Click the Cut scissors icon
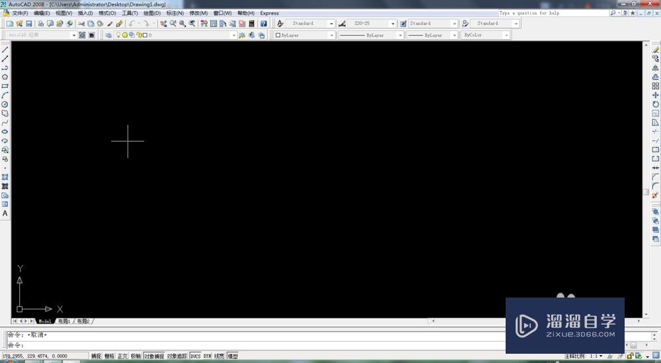661x363 pixels. (81, 24)
